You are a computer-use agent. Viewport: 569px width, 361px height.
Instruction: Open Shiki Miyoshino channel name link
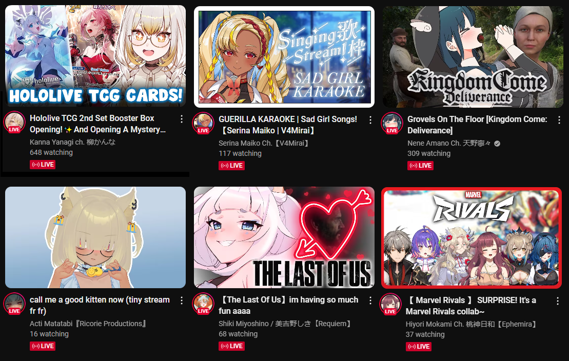(x=285, y=324)
